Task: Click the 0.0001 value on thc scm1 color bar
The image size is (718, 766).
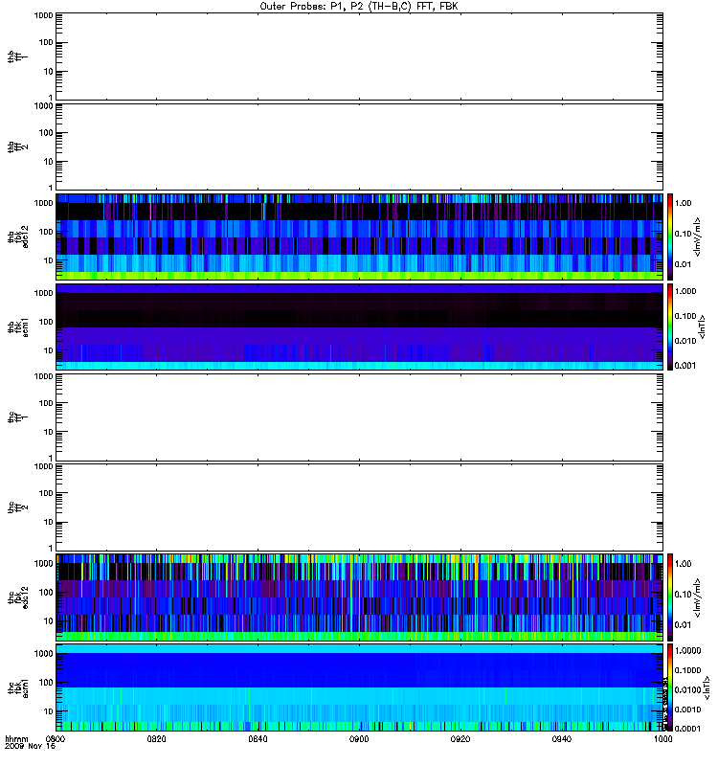Action: click(687, 729)
